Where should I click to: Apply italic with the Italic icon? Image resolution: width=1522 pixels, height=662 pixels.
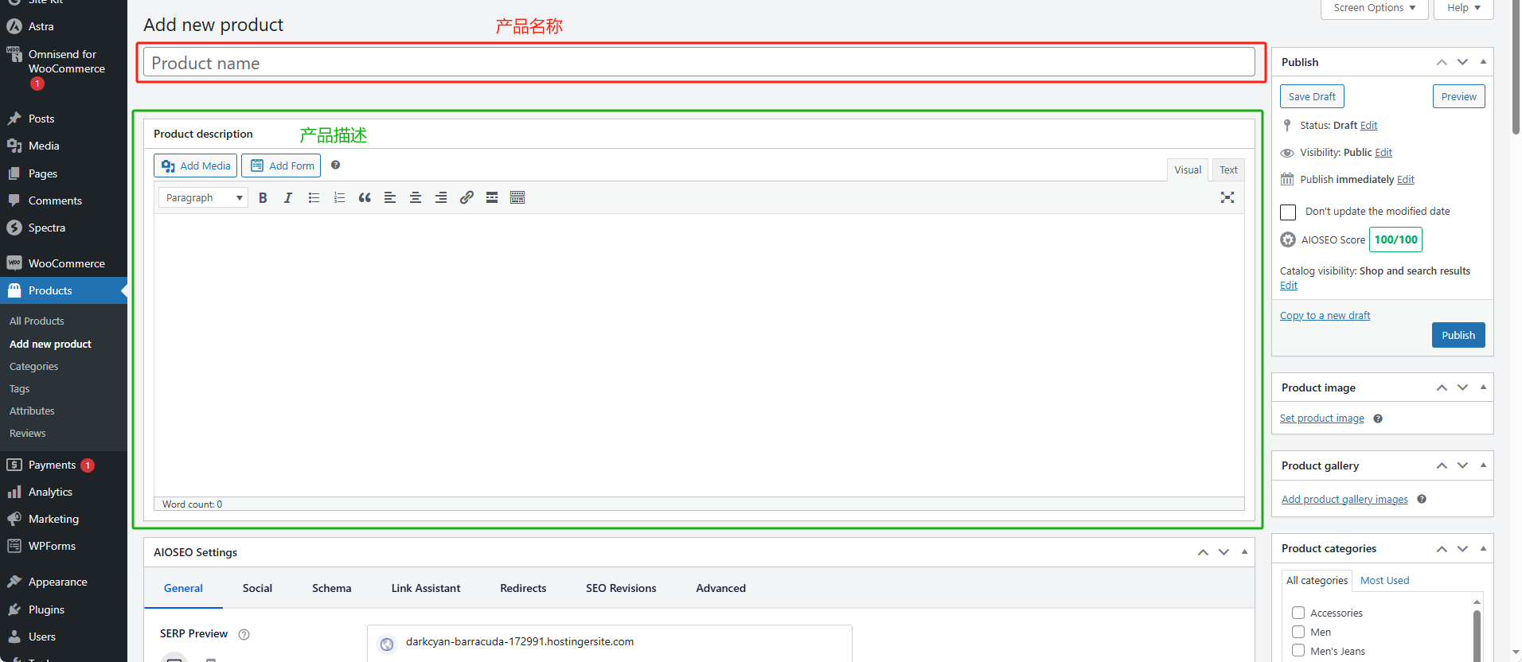pyautogui.click(x=288, y=198)
